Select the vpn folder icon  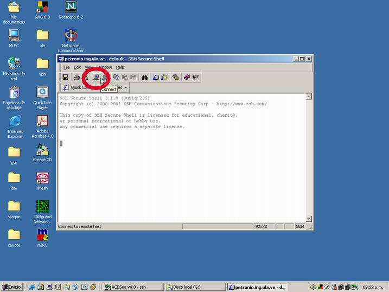pos(42,67)
